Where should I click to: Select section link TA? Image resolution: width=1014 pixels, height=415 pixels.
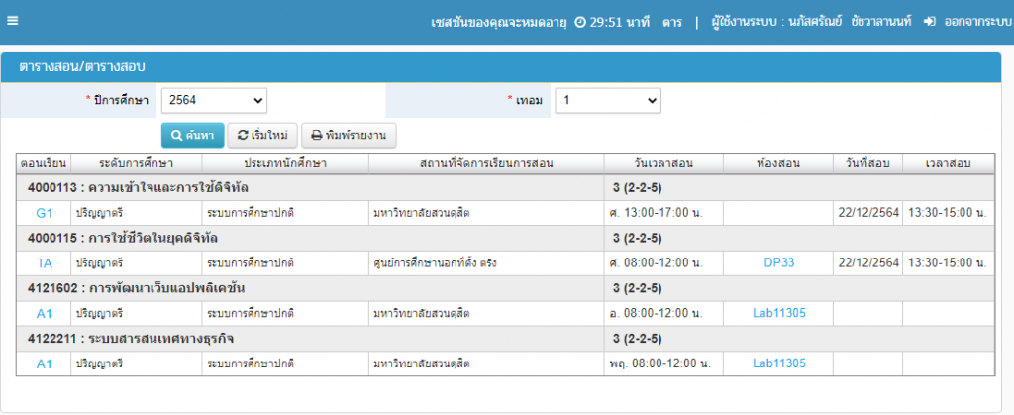[44, 262]
